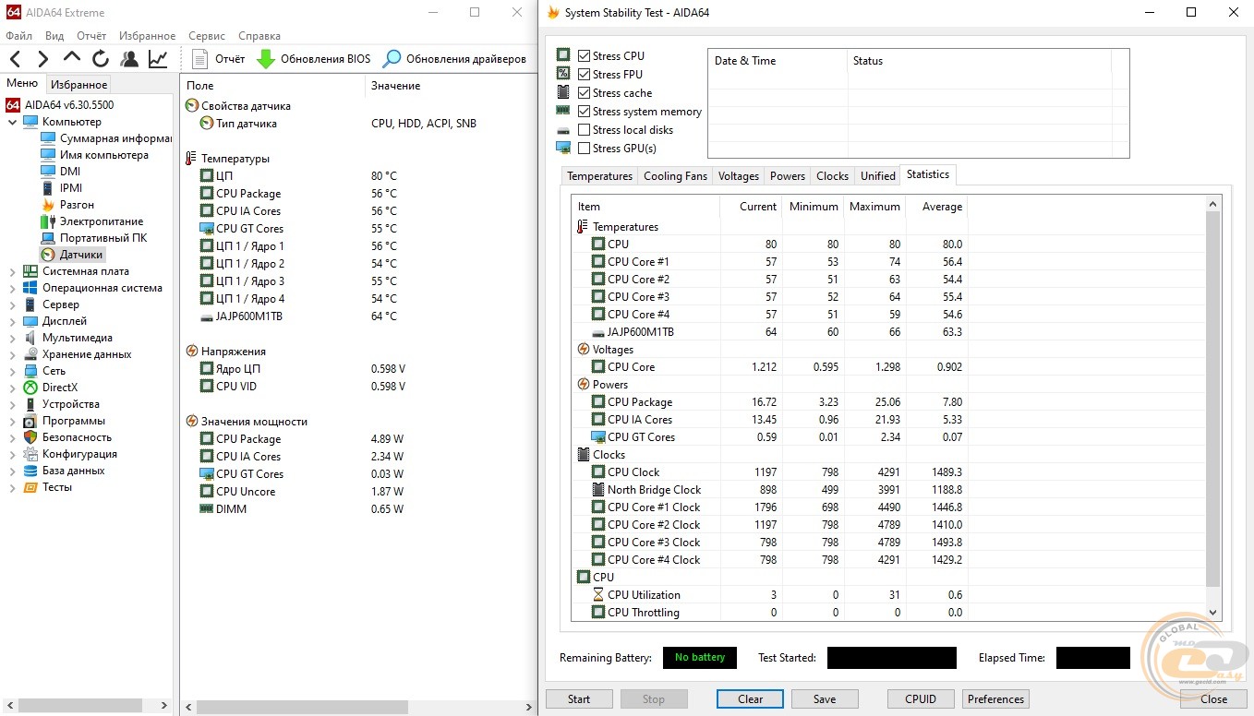Select the Датчики sensor tree item
The image size is (1254, 716).
coord(81,255)
